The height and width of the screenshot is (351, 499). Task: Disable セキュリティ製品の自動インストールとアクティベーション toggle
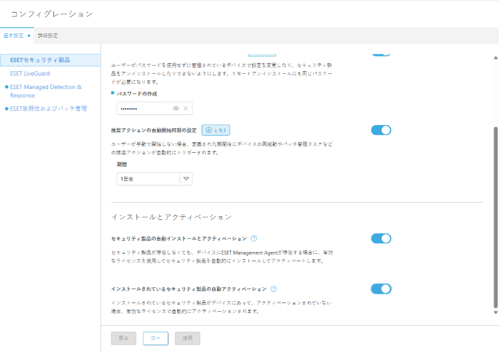(x=381, y=239)
